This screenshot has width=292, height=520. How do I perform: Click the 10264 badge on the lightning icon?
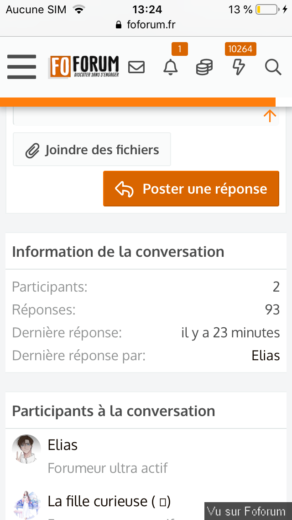pos(240,49)
